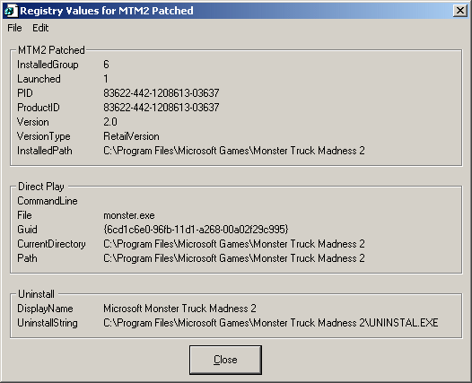472x383 pixels.
Task: Click the Launched value 1
Action: point(106,79)
